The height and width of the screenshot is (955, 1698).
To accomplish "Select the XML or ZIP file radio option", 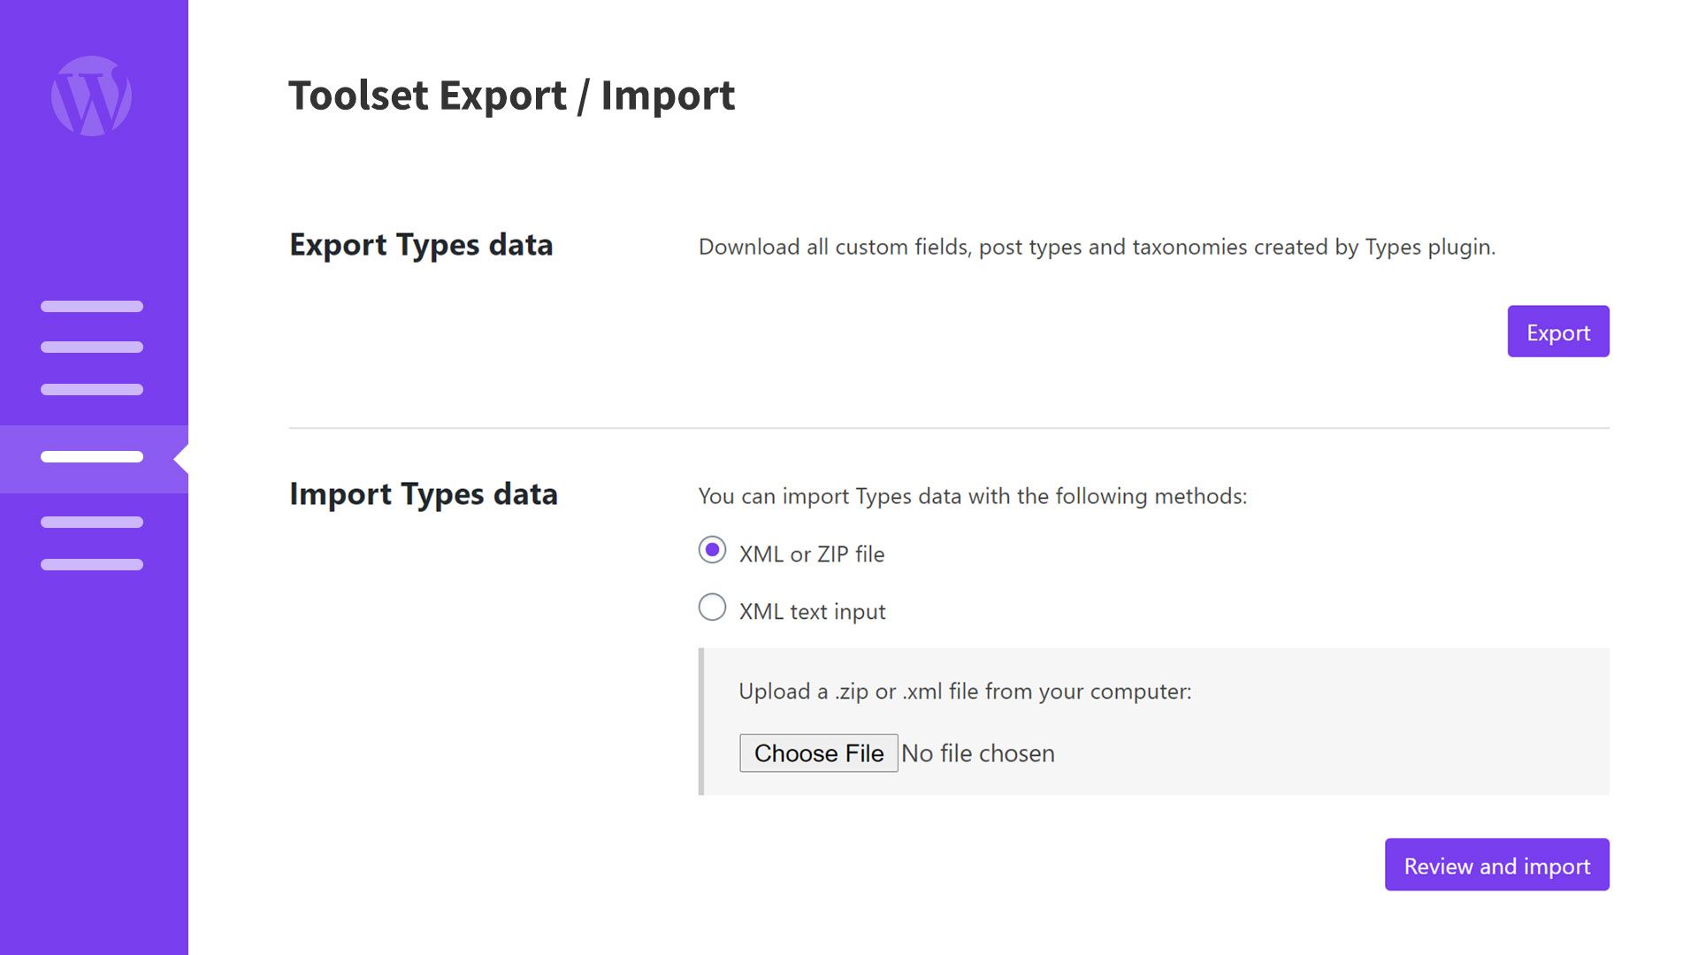I will pos(712,550).
